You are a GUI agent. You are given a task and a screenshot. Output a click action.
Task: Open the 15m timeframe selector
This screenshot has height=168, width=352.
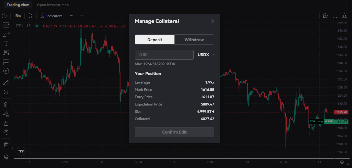coord(17,16)
